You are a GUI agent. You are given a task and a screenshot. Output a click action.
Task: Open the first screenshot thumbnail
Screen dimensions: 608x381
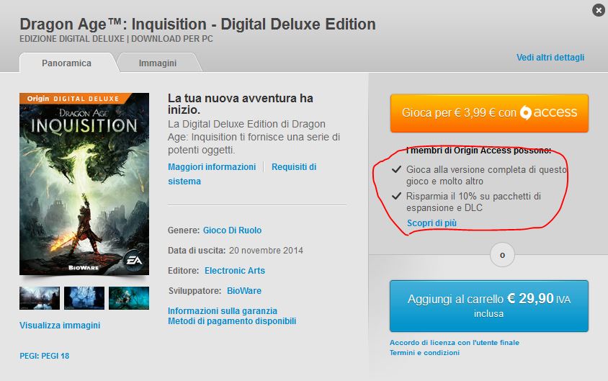[40, 298]
